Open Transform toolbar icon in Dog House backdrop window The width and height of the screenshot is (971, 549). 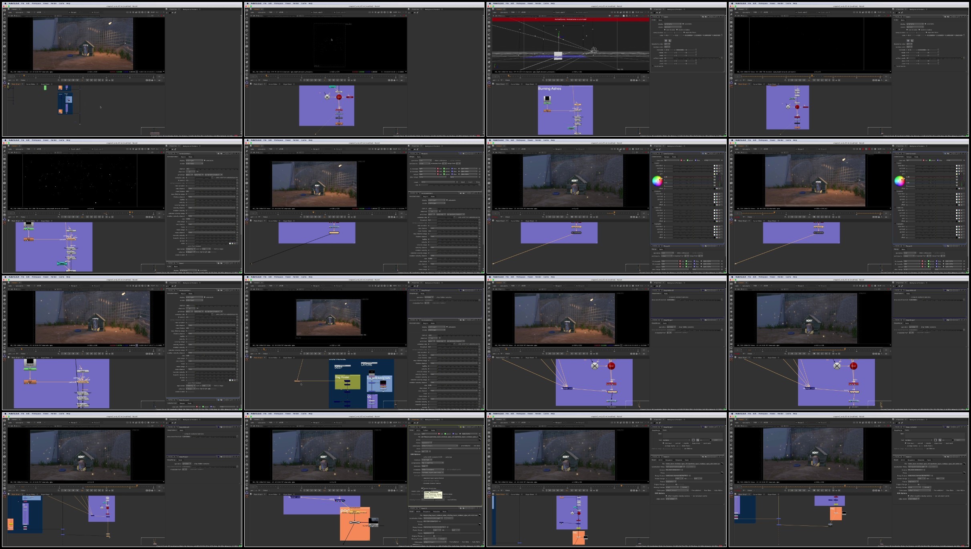[246, 316]
